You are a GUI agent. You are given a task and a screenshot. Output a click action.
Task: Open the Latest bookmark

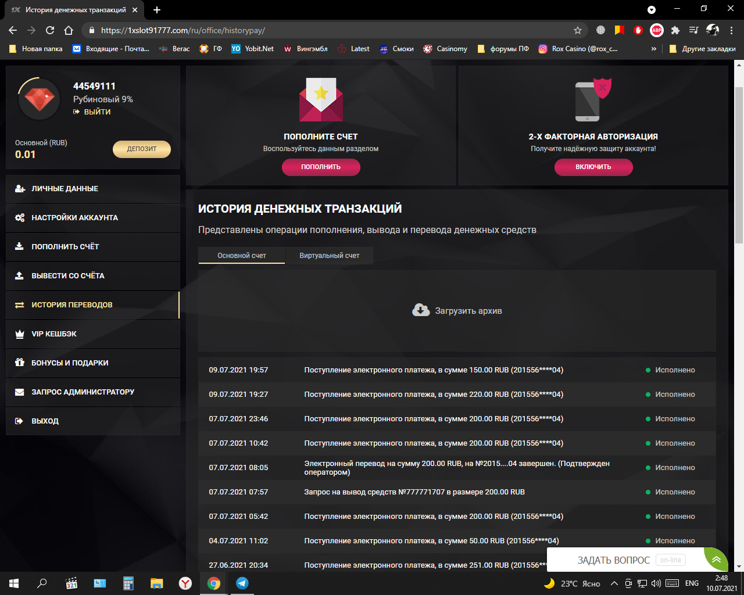tap(353, 49)
